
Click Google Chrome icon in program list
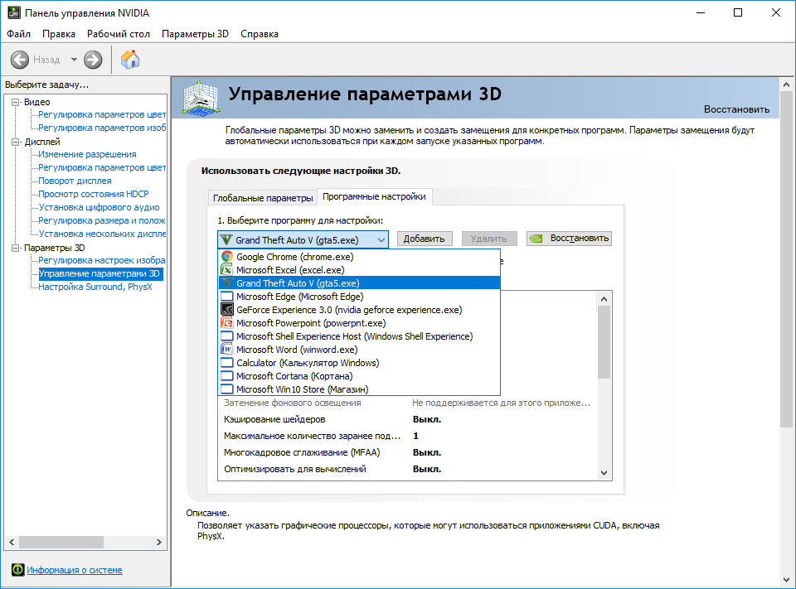227,257
